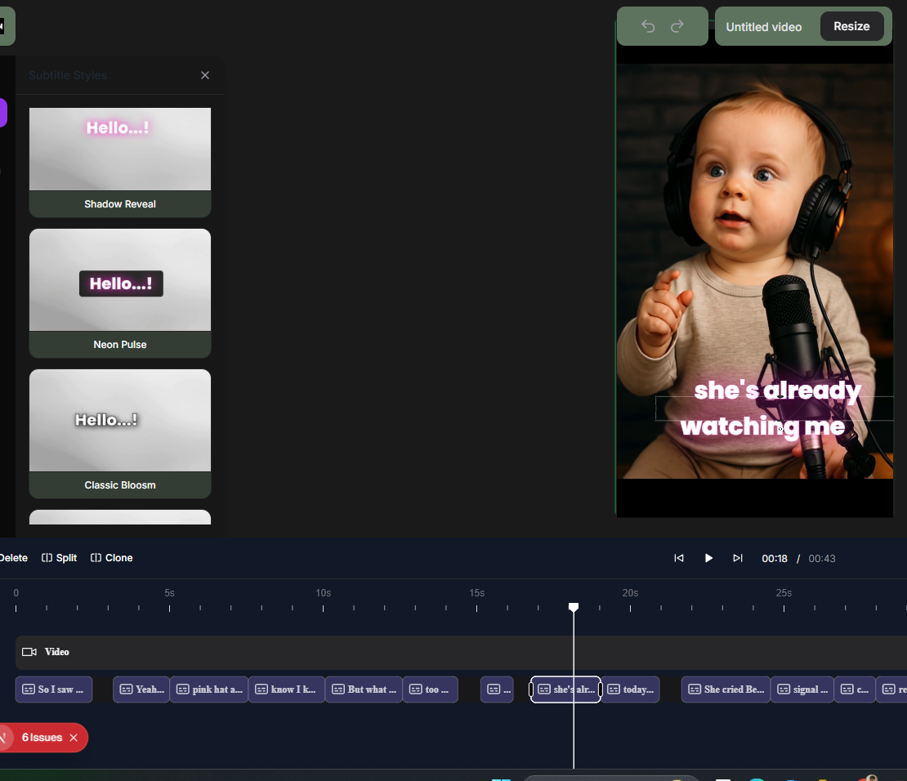
Task: Select the 'she's alr...' subtitle clip
Action: tap(565, 690)
